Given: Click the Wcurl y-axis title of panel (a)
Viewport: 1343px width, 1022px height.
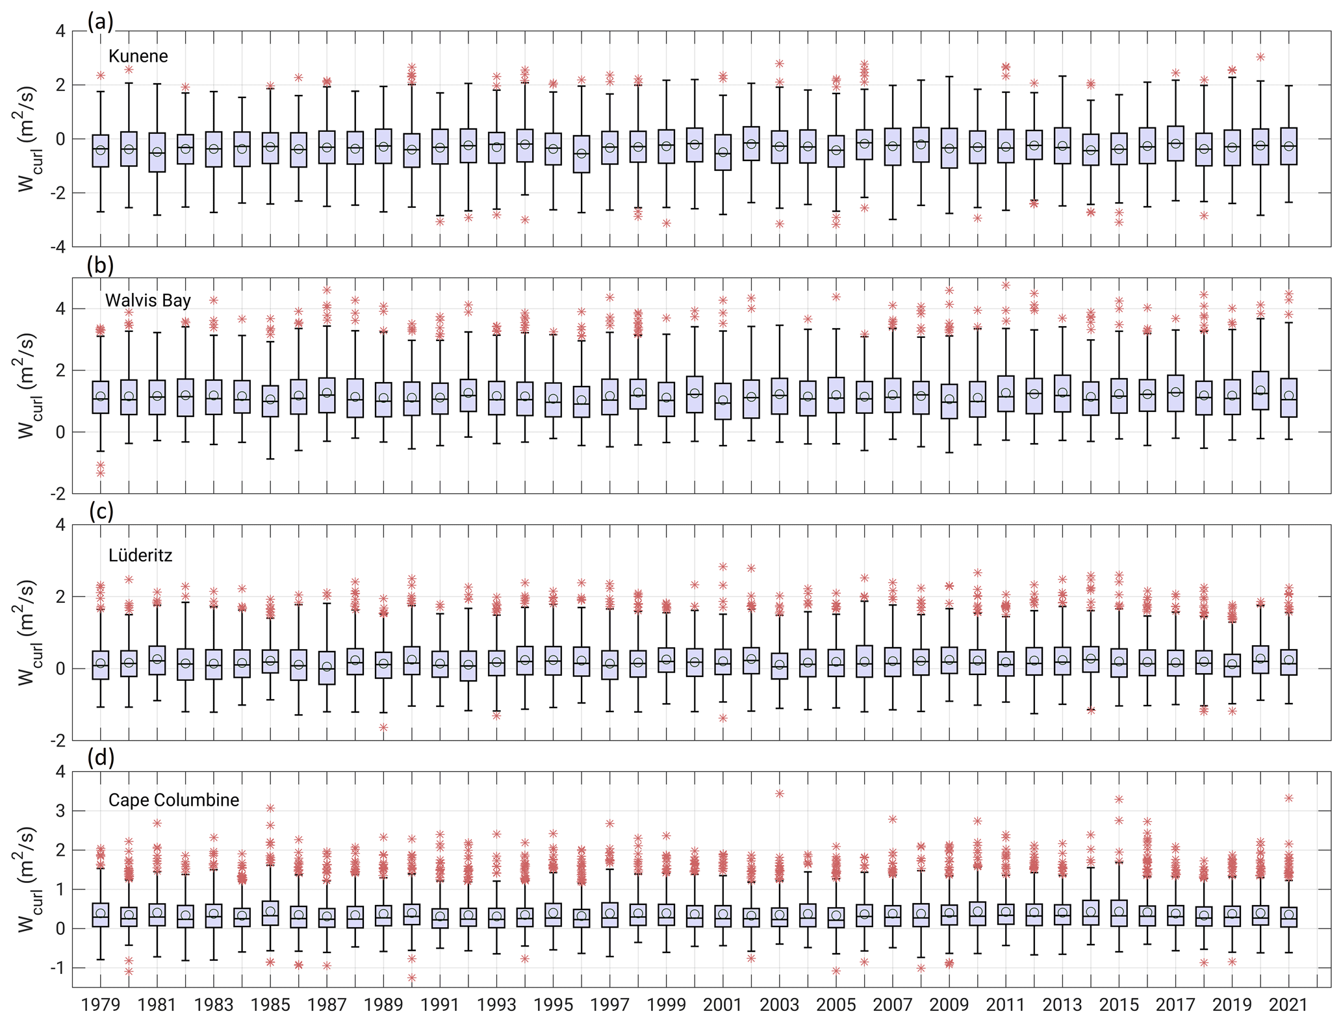Looking at the screenshot, I should tap(26, 139).
